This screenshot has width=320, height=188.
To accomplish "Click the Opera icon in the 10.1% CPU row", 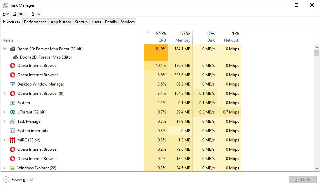I will pyautogui.click(x=13, y=66).
